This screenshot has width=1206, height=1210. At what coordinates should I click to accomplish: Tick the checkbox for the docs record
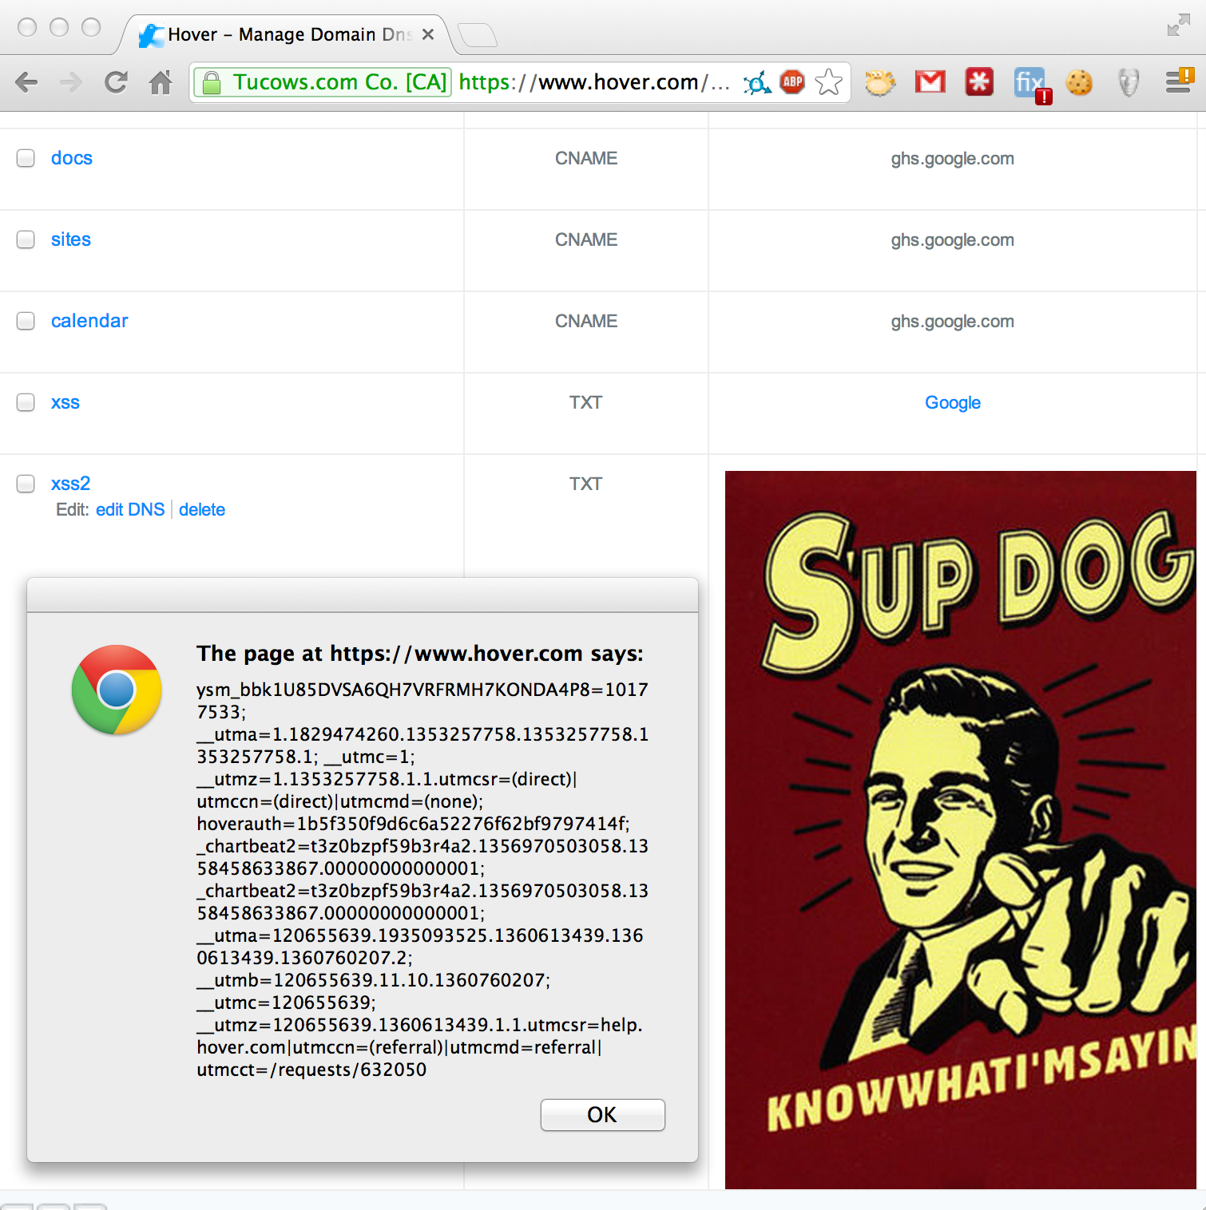26,158
